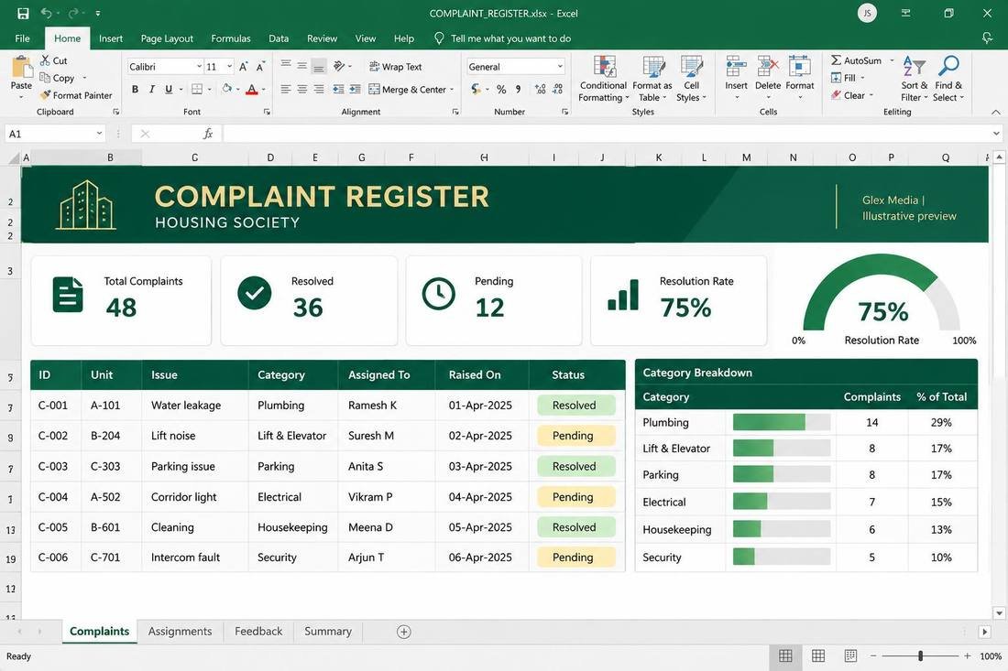Click the percent style button
The height and width of the screenshot is (671, 1008).
[x=501, y=89]
